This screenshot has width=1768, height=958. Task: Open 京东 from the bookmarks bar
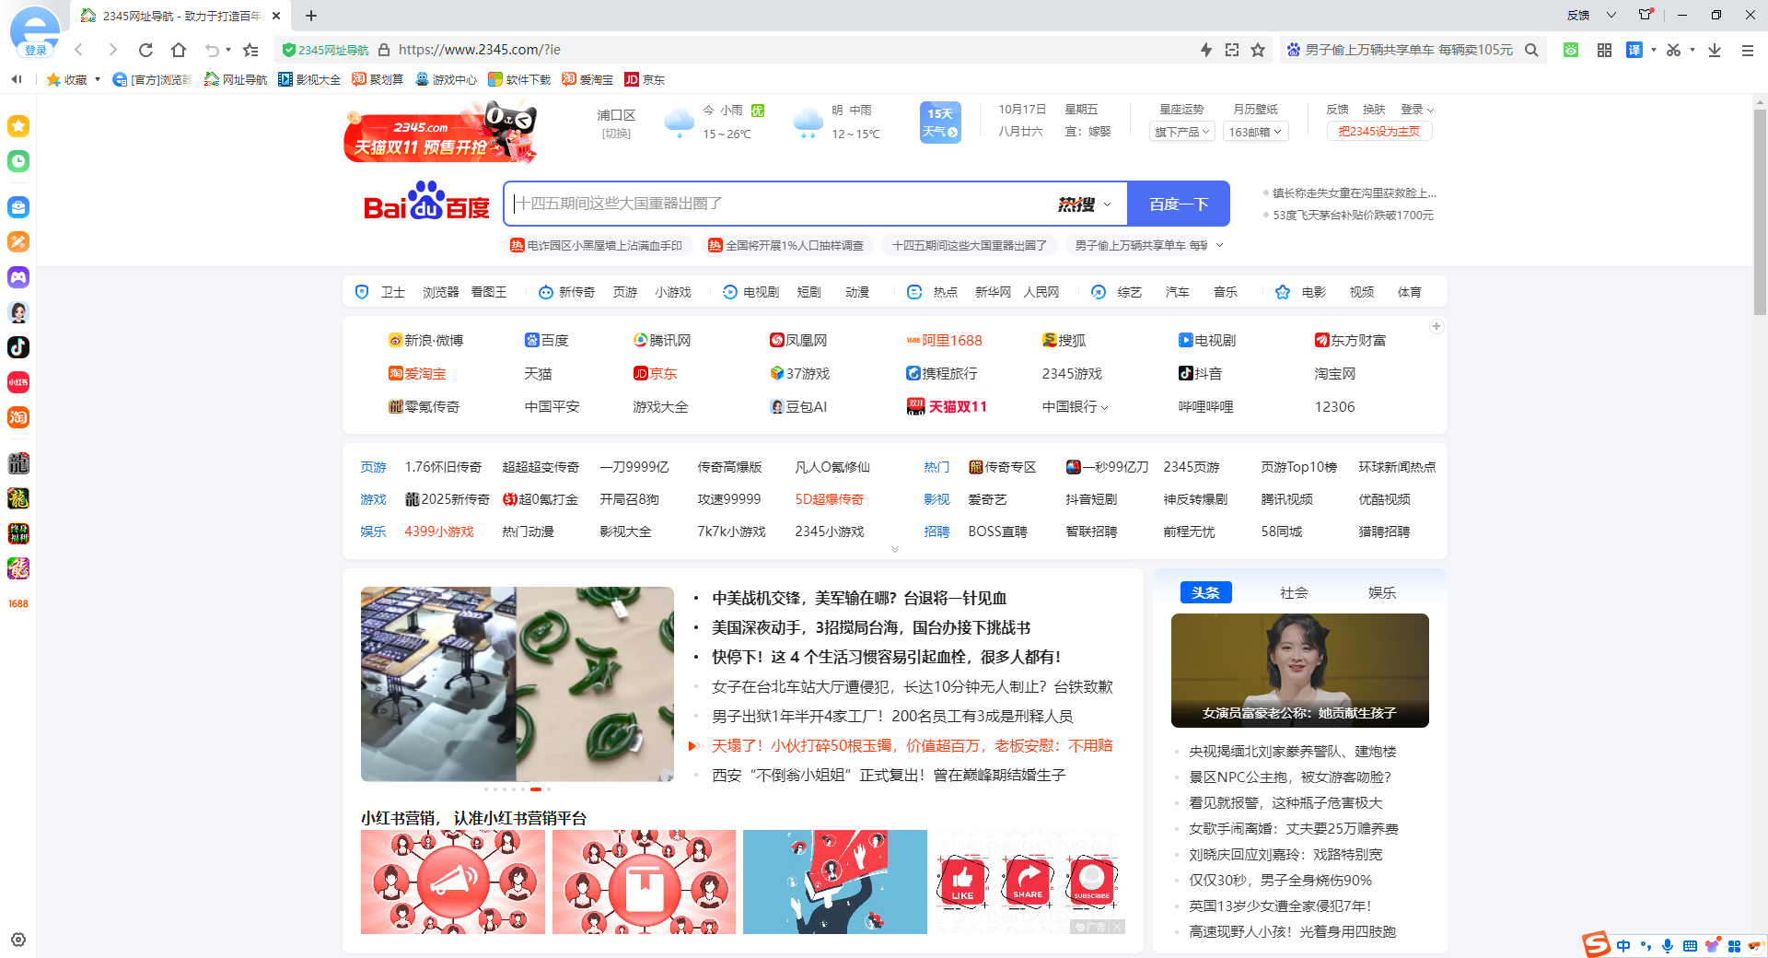[645, 79]
